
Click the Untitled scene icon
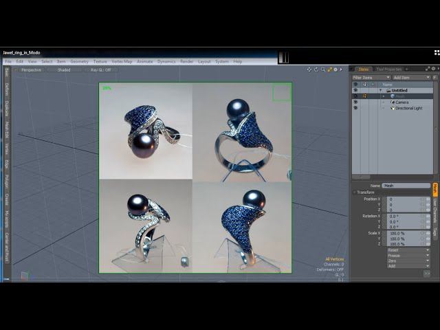tap(388, 90)
